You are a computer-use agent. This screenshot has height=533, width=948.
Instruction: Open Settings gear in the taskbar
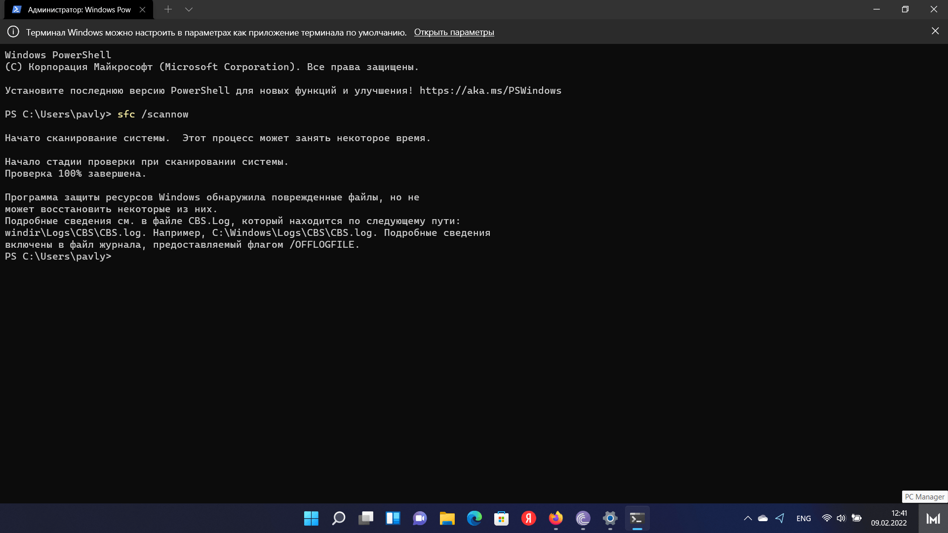(x=610, y=518)
